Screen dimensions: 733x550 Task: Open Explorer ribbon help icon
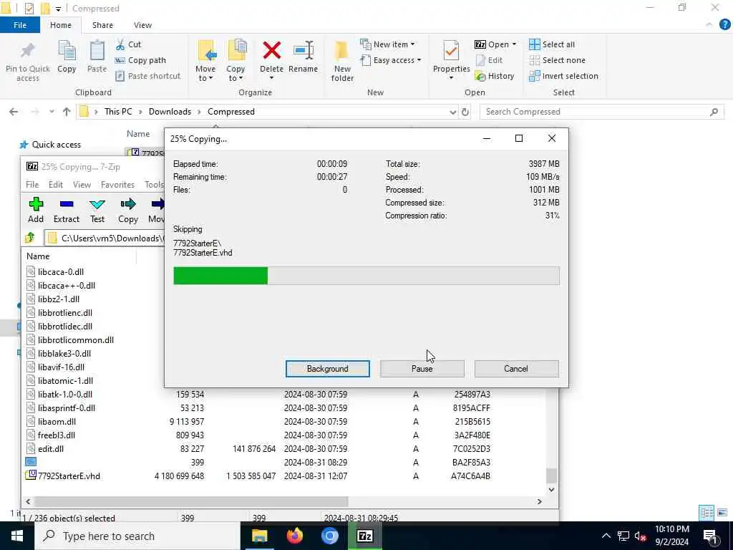pos(724,25)
